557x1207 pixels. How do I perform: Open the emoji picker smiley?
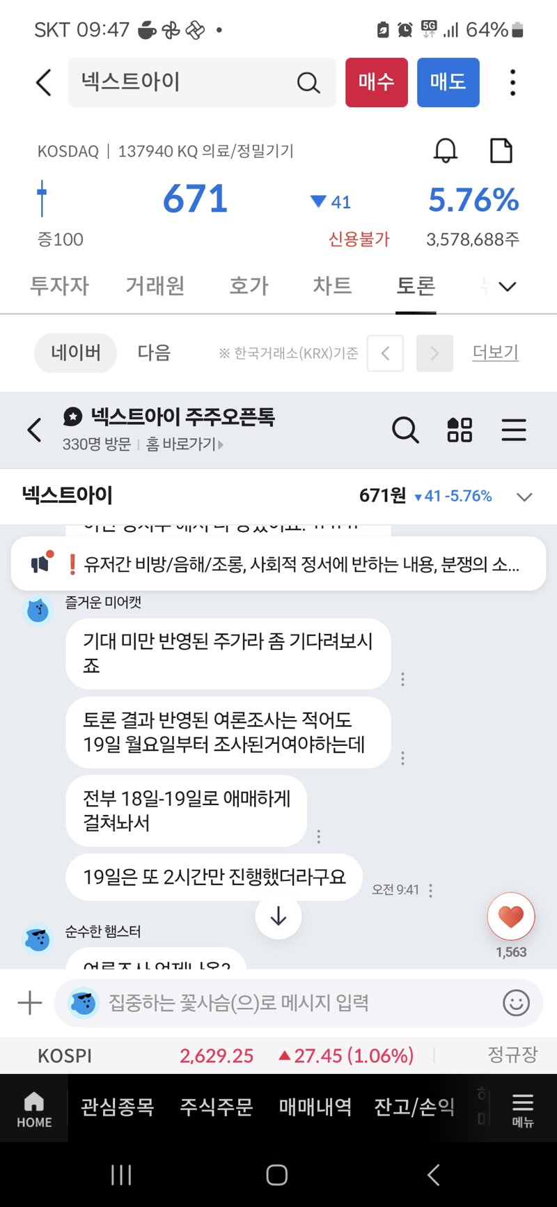(516, 1003)
